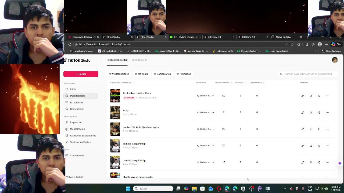View comments icon for #colombiaco #clips #kick post
This screenshot has height=193, width=344.
click(319, 96)
